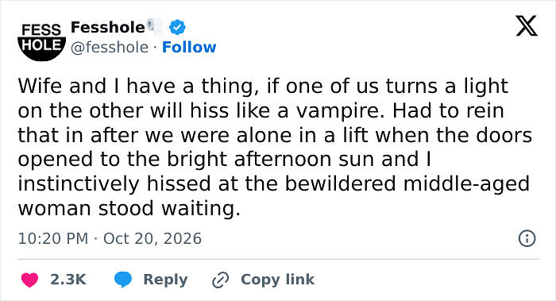Click the Fesshole display name

point(108,27)
